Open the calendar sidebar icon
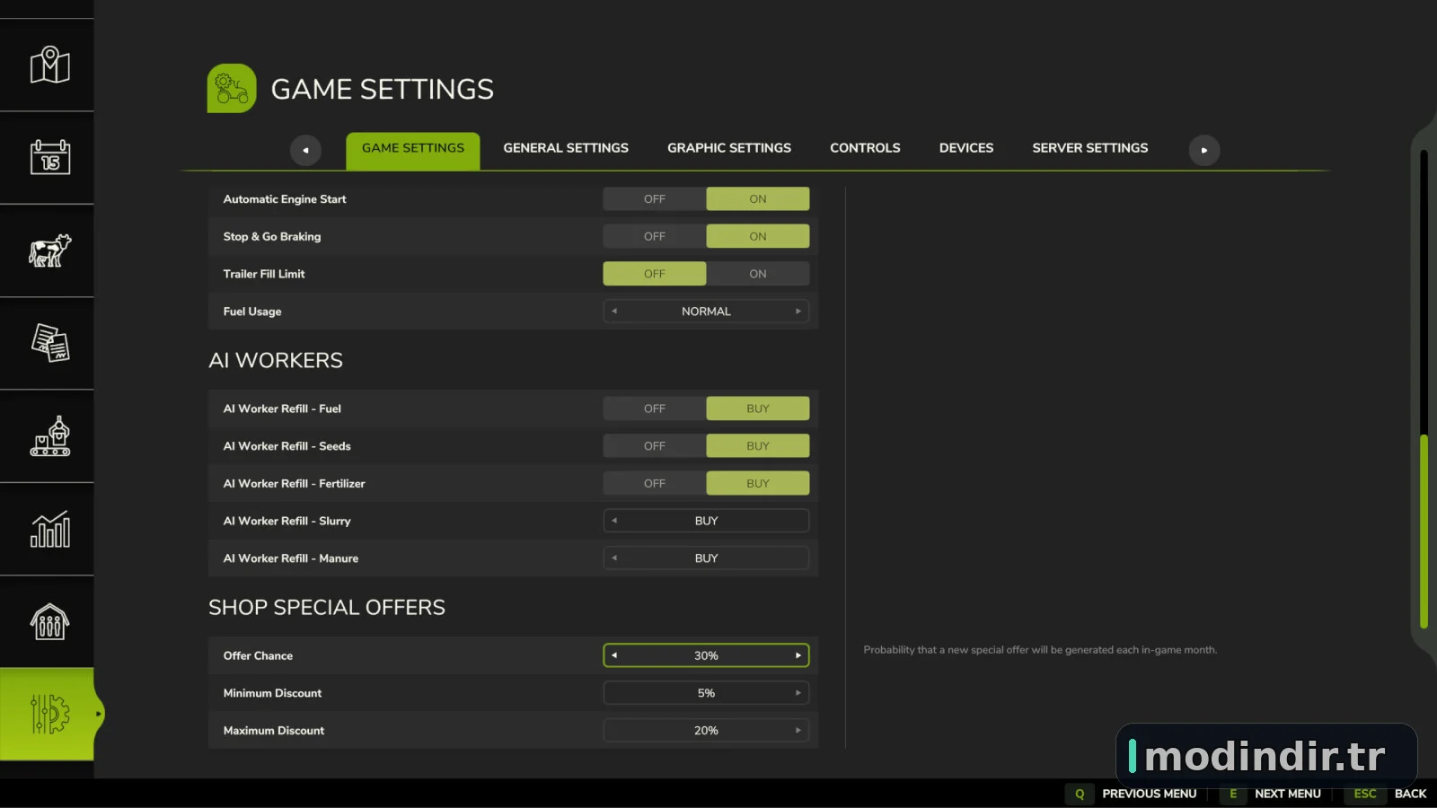 click(x=49, y=157)
